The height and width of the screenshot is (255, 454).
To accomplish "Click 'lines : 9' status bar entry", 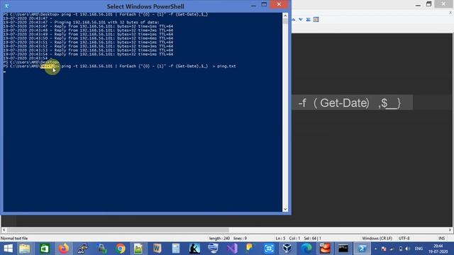I will click(x=240, y=239).
